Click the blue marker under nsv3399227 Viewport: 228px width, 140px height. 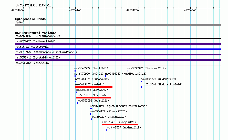pyautogui.click(x=91, y=119)
